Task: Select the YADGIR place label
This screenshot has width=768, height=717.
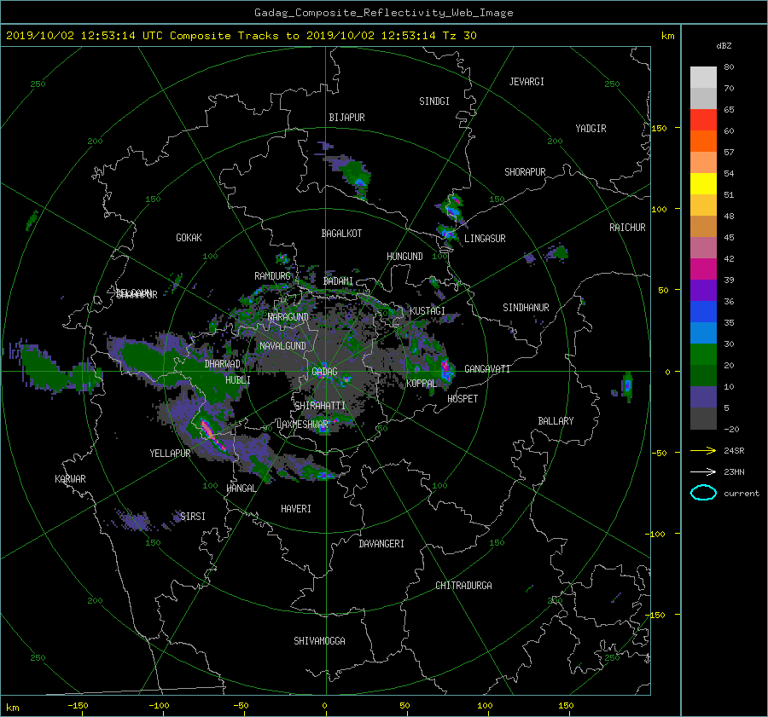Action: click(x=591, y=129)
